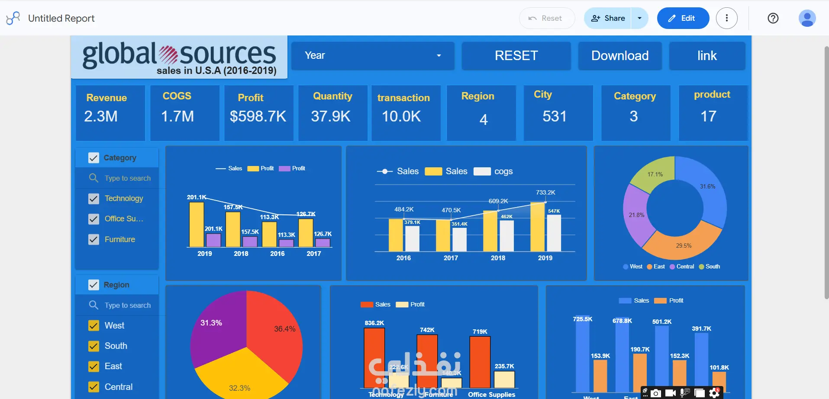Uncheck the South region checkbox
Screen dimensions: 829x399
[94, 346]
